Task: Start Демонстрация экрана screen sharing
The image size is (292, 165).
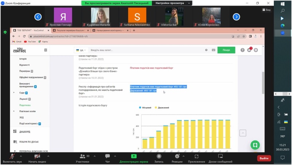Action: (x=134, y=158)
